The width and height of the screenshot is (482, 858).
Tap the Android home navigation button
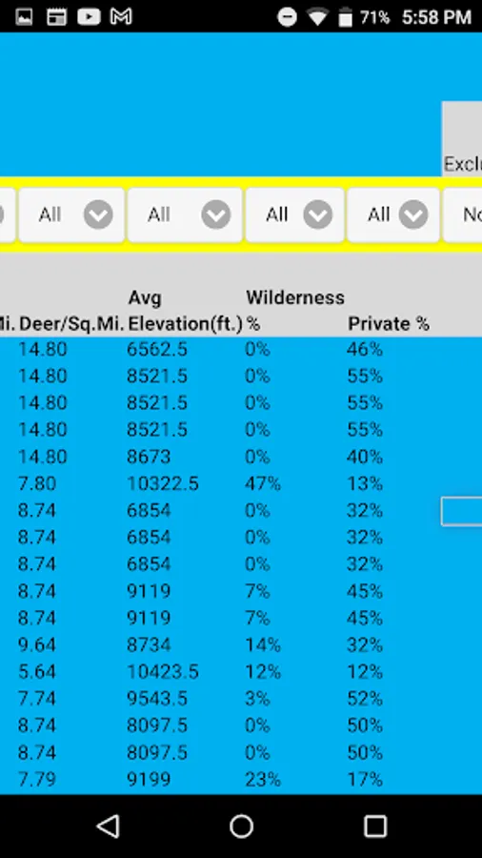[241, 826]
